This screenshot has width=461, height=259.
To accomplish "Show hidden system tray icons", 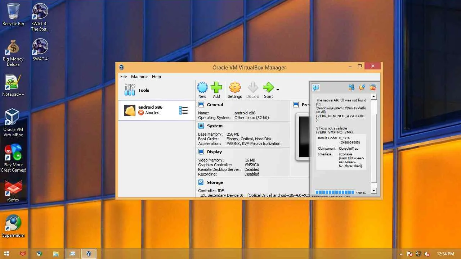I will [401, 254].
